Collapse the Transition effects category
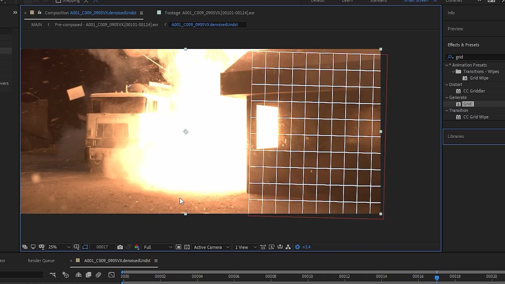The width and height of the screenshot is (505, 284). (447, 110)
